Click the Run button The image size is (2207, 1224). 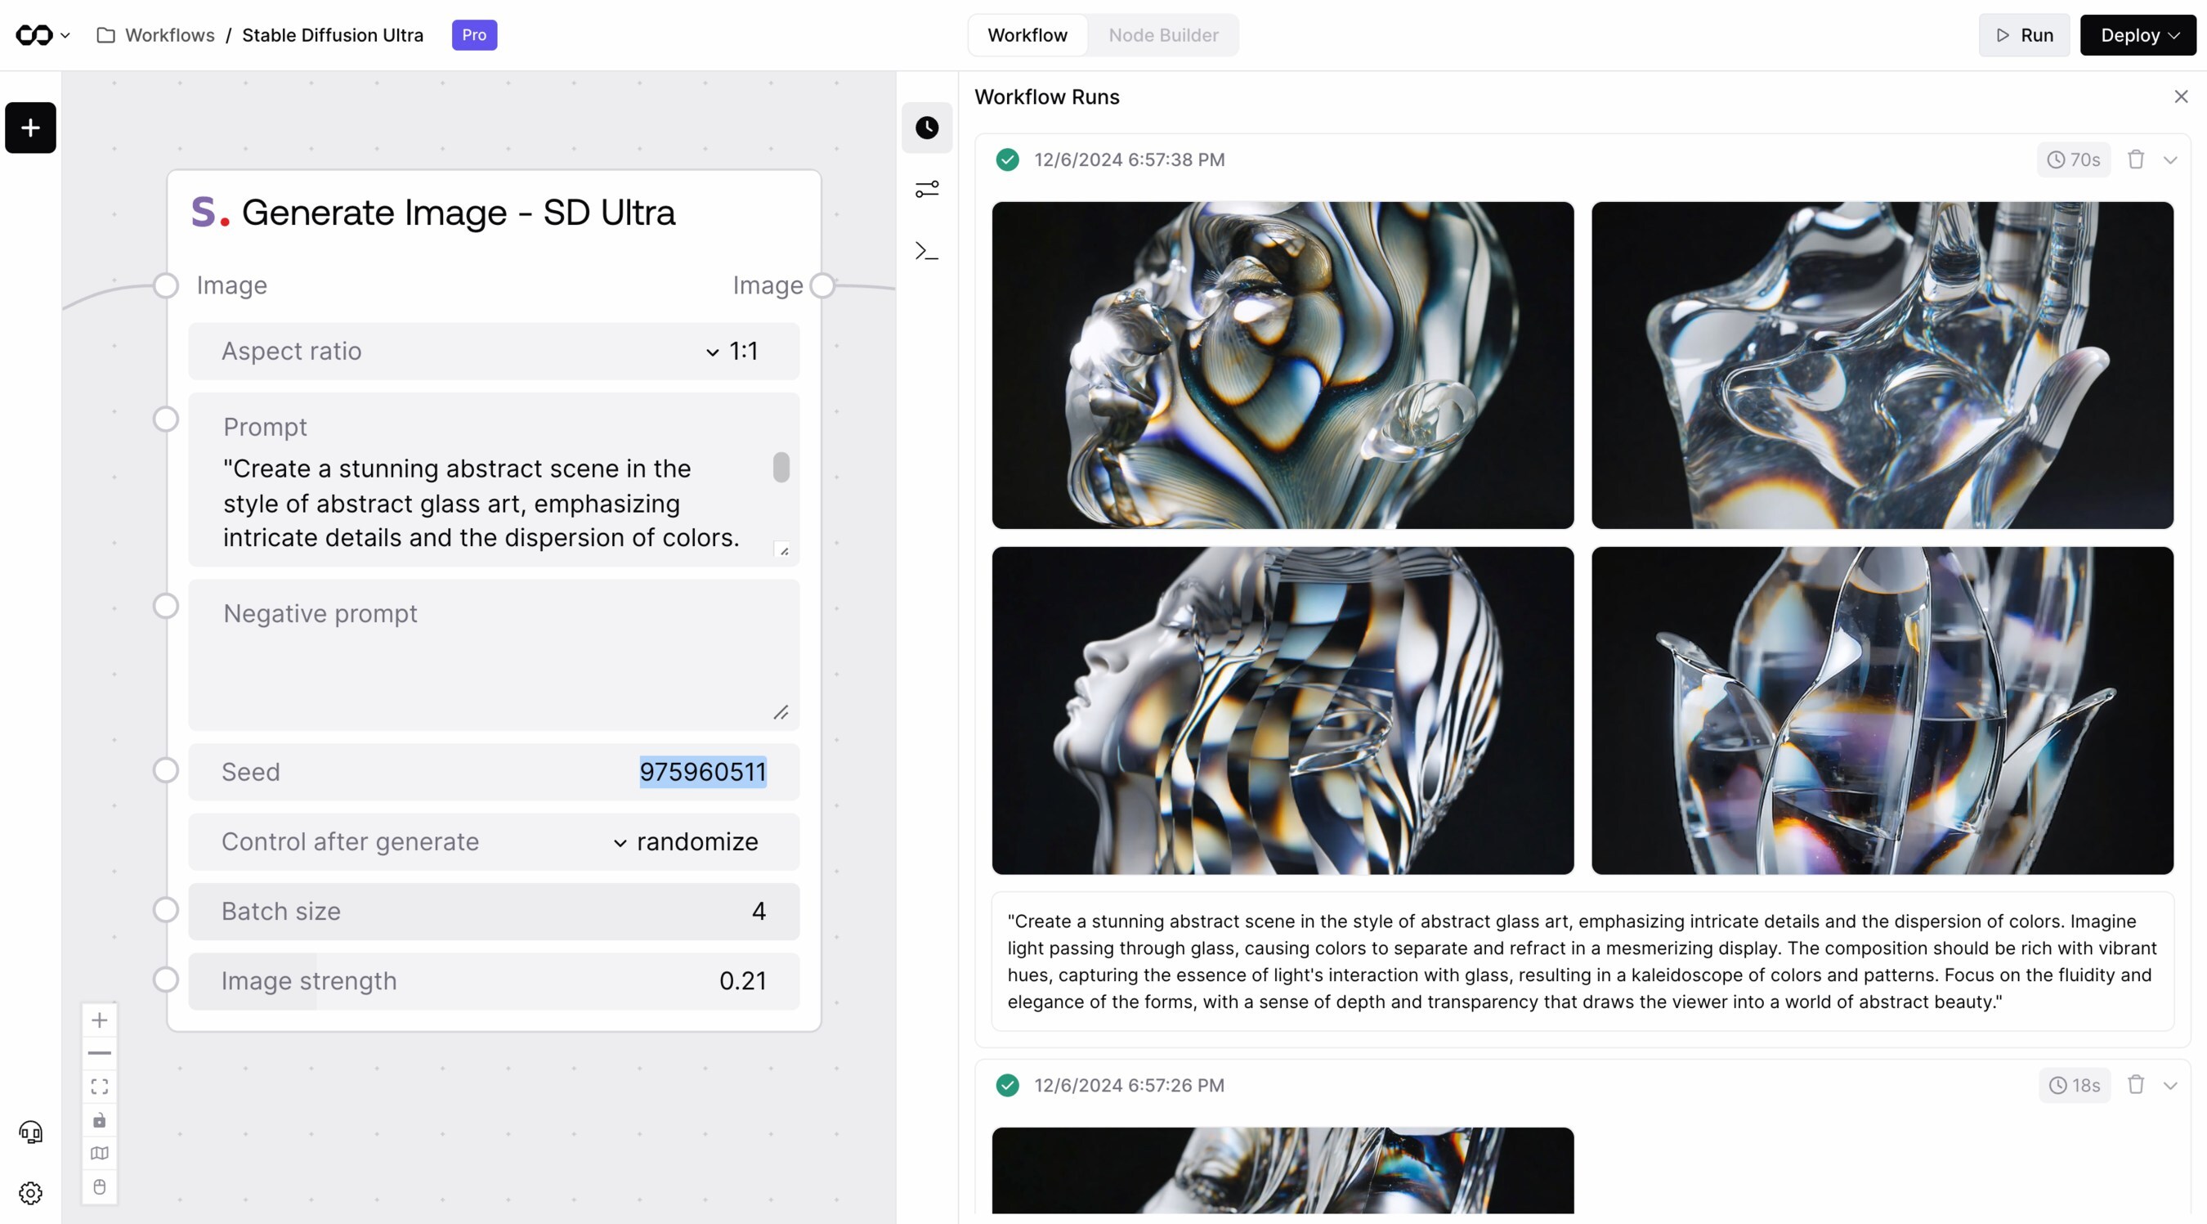tap(2025, 35)
